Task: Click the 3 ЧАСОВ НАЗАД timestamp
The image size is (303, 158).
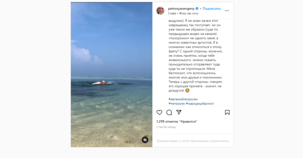Action: [x=166, y=127]
